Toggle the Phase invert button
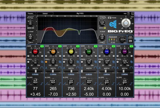The width and height of the screenshot is (160, 108). [x=109, y=18]
